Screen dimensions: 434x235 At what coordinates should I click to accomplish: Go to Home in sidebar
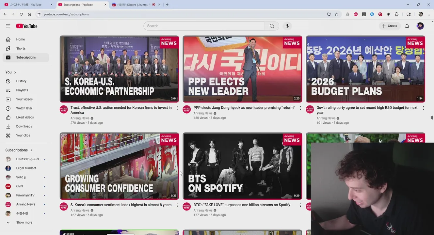pos(26,39)
